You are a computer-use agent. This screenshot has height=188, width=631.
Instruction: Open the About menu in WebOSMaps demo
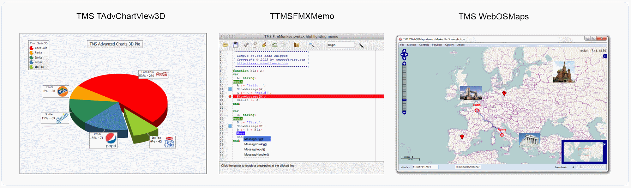(461, 45)
